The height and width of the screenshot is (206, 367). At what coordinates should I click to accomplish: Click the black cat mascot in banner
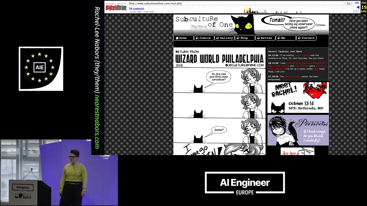pyautogui.click(x=243, y=24)
